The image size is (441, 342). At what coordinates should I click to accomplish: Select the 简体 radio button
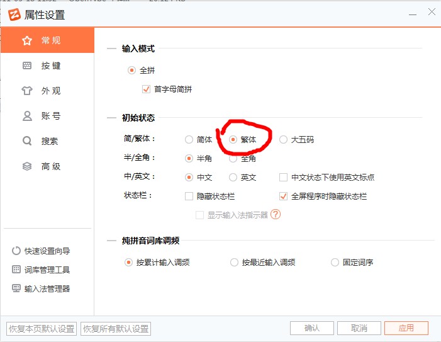[189, 139]
